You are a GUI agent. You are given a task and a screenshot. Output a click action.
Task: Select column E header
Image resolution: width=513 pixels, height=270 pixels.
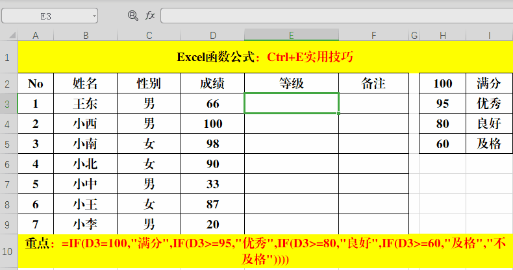tap(292, 35)
